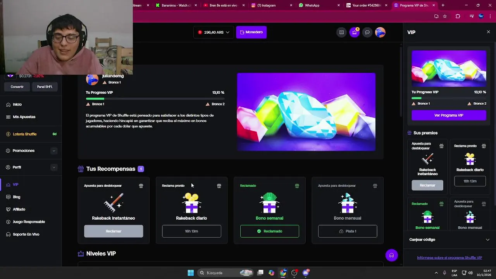The height and width of the screenshot is (279, 496).
Task: Click gift icon on side panel Rakeback instantáneo
Action: (x=441, y=146)
